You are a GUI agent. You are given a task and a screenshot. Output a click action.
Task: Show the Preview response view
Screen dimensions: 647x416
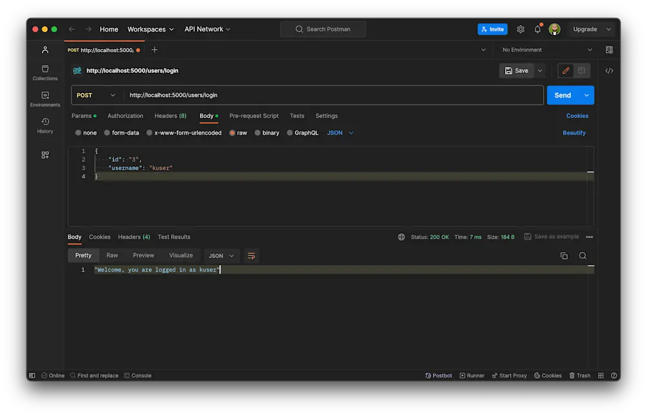click(x=144, y=255)
